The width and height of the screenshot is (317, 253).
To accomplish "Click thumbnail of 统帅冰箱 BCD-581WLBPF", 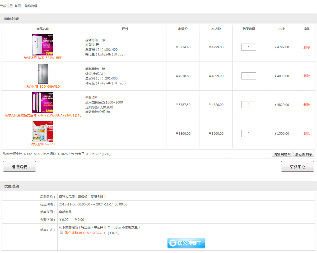I will point(43,45).
